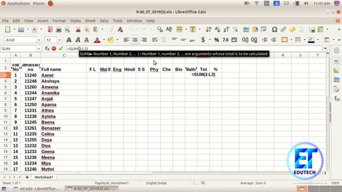
Task: Run the Spelling check icon
Action: coord(169,29)
